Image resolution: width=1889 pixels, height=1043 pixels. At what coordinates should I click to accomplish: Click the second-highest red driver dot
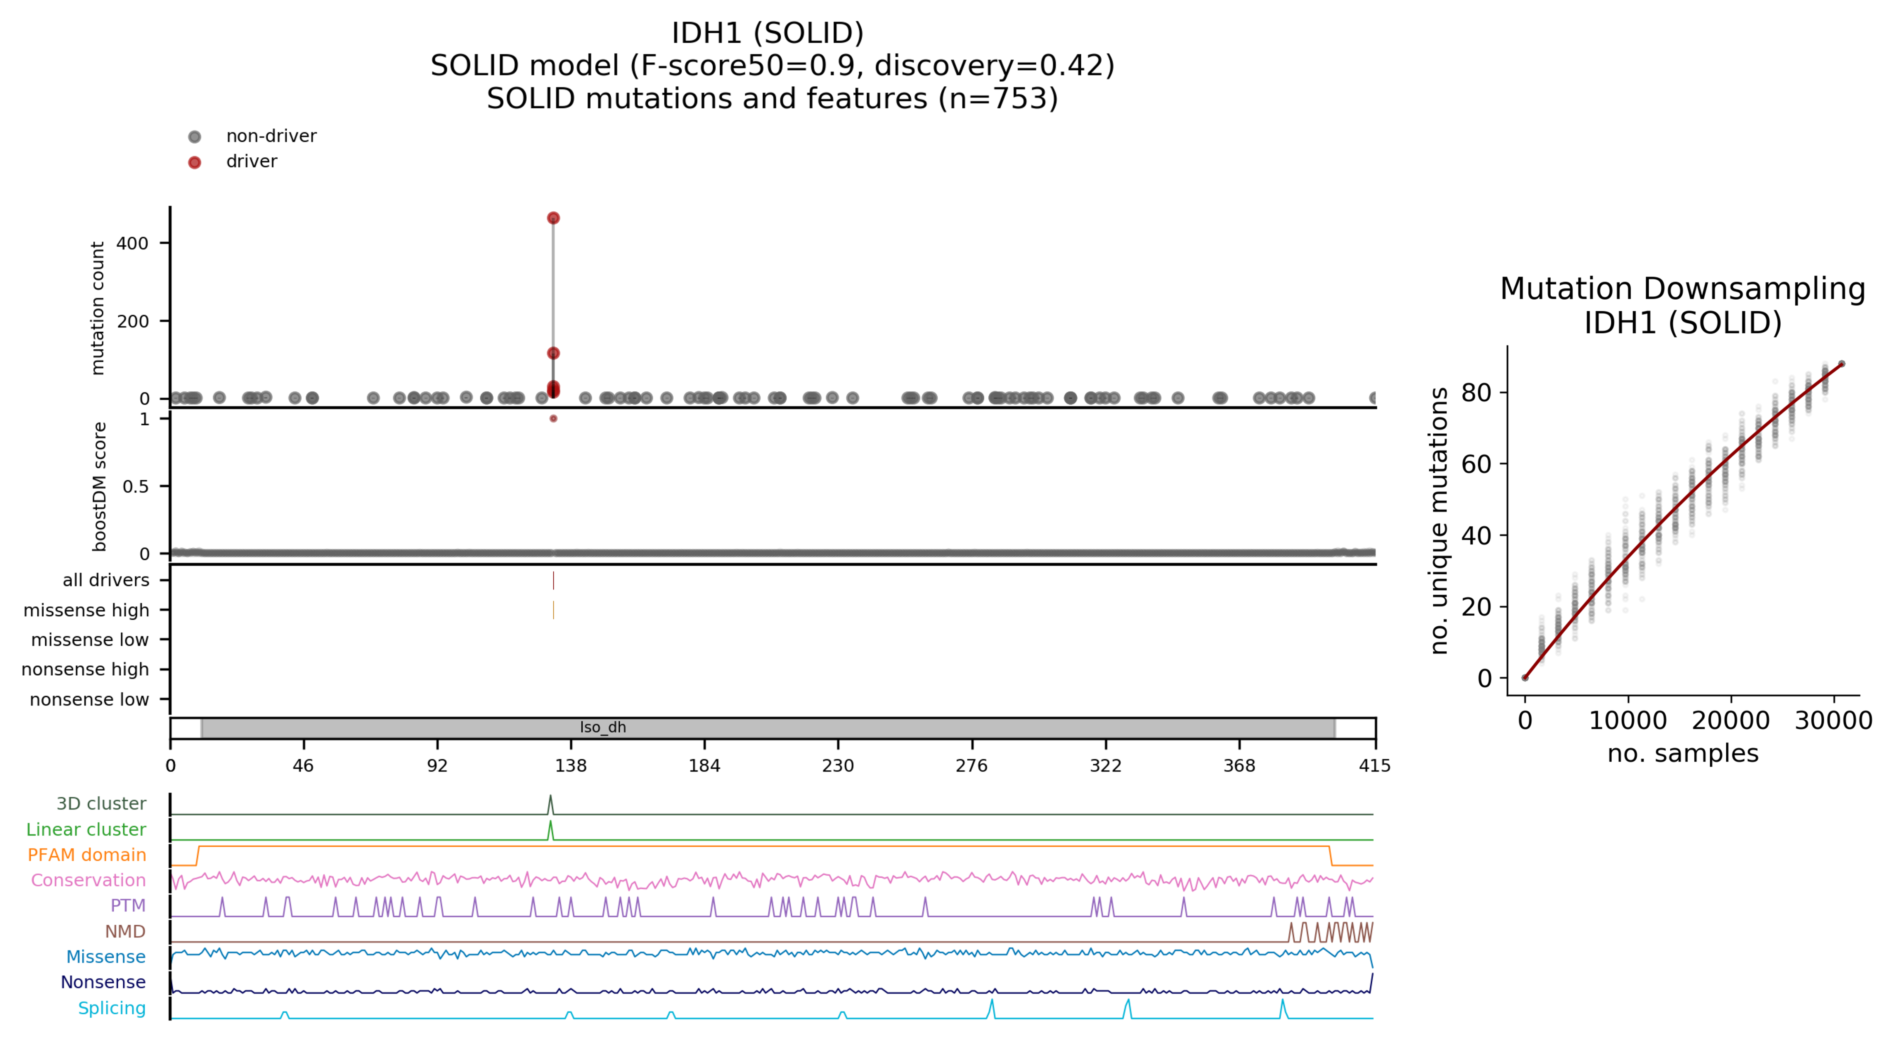point(554,353)
